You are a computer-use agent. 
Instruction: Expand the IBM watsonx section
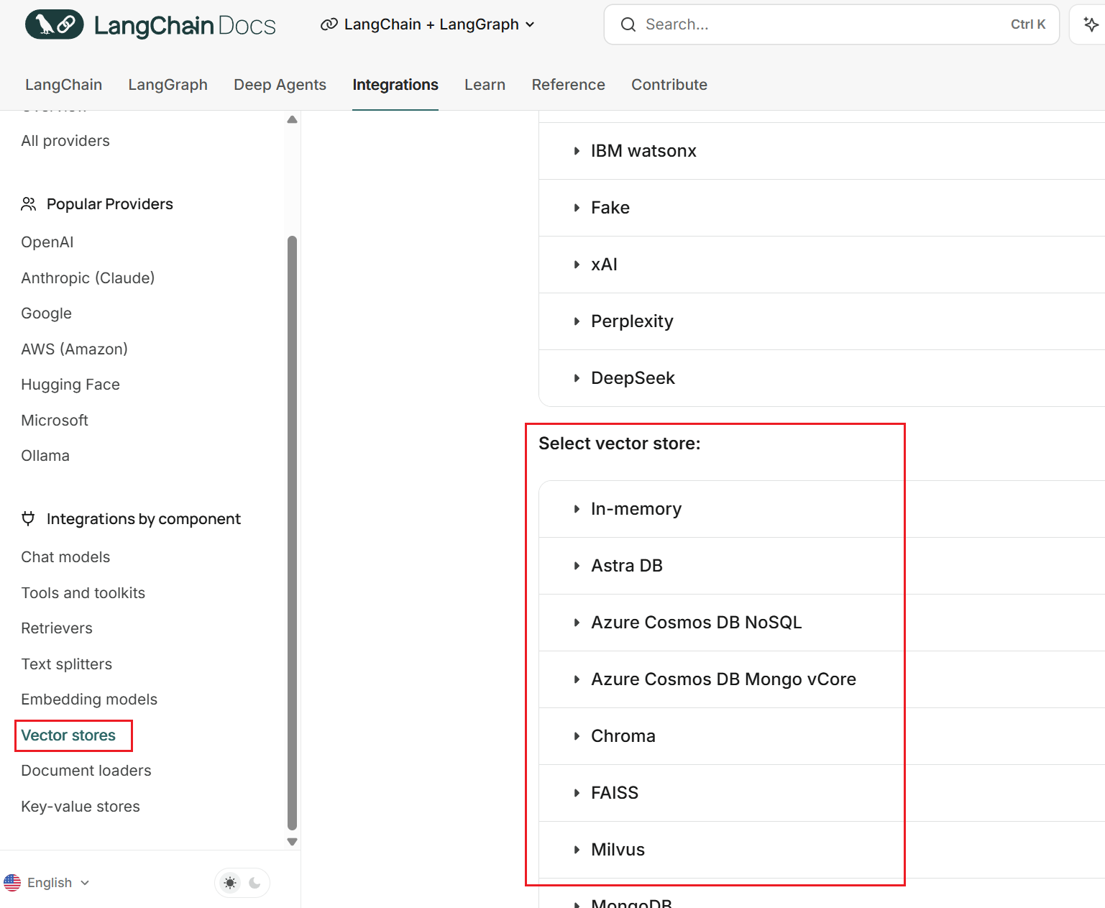coord(822,151)
